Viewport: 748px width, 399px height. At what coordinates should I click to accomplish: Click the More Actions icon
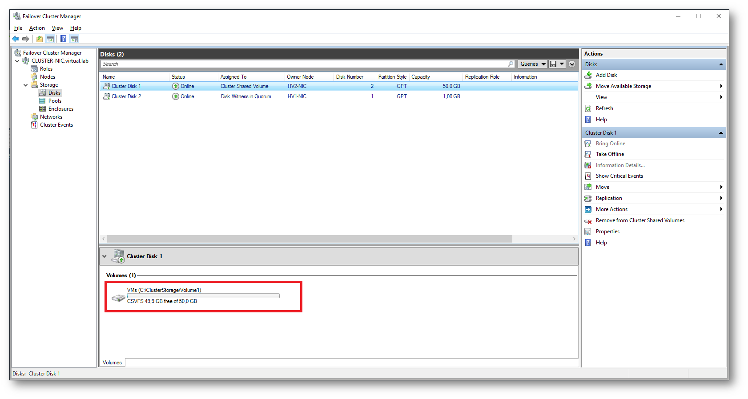coord(588,209)
